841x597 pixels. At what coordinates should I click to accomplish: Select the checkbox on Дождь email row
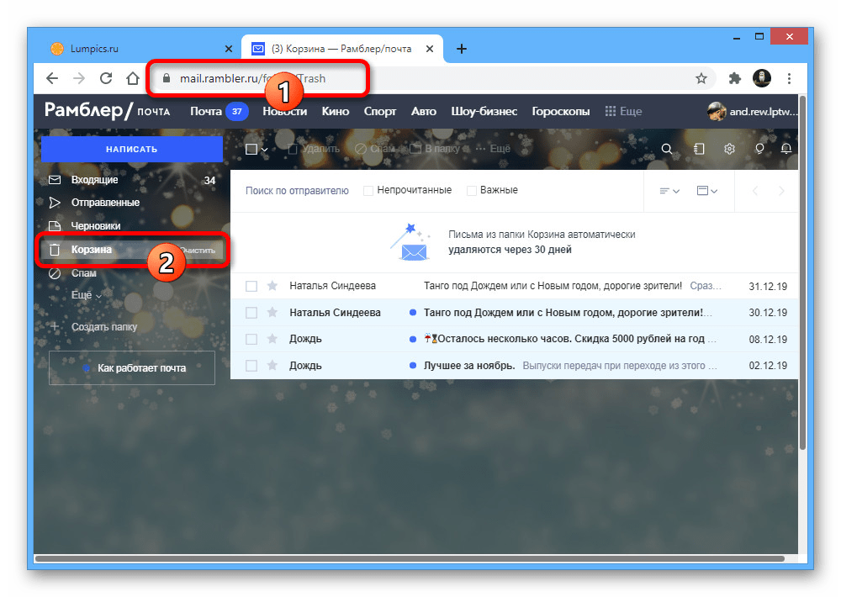[251, 338]
